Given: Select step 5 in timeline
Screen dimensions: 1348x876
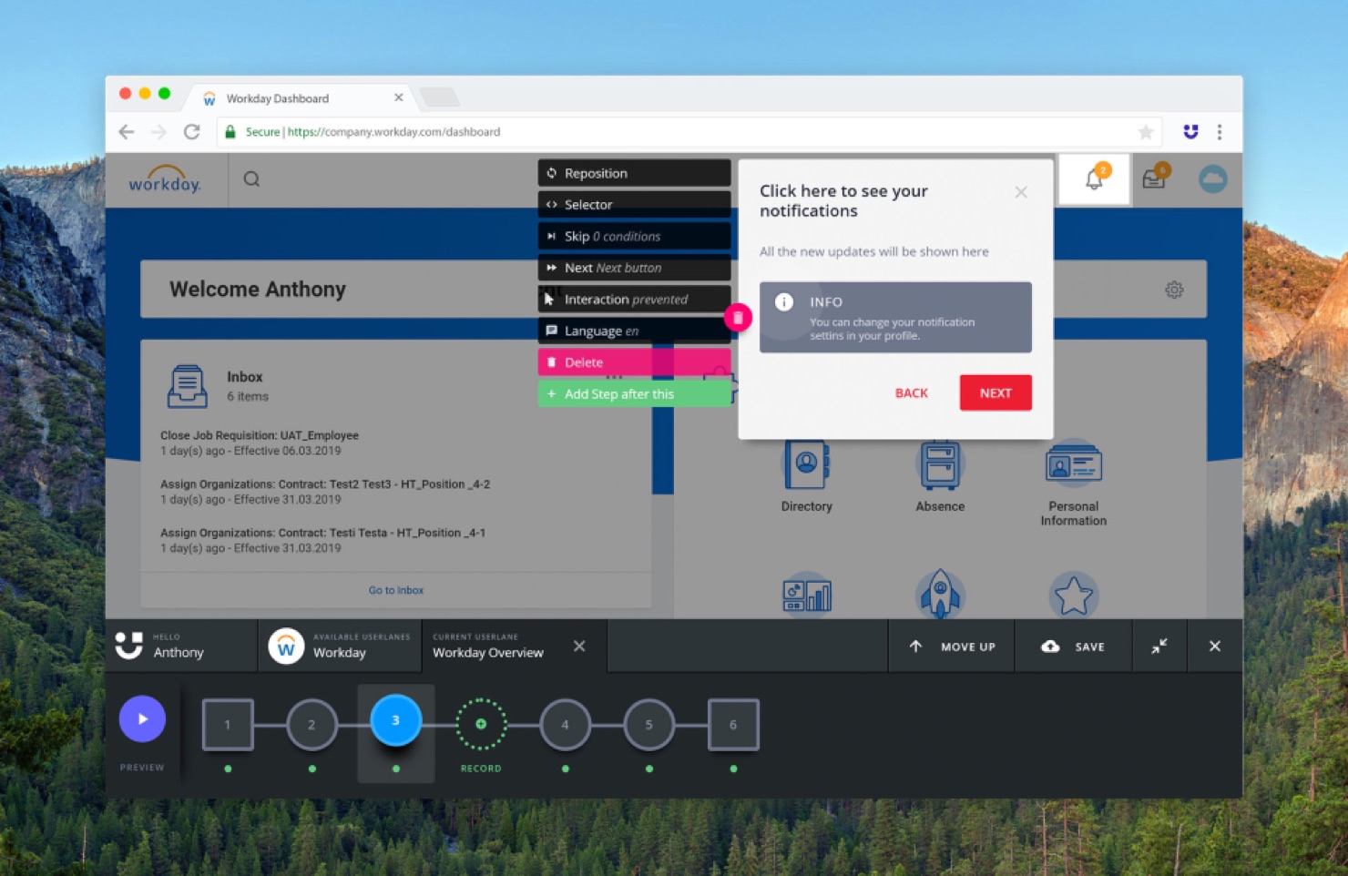Looking at the screenshot, I should click(648, 725).
